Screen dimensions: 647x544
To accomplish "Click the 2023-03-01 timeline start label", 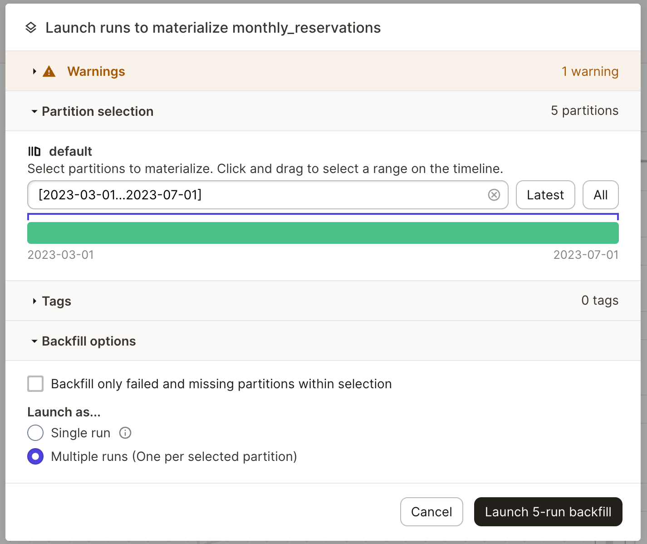I will pyautogui.click(x=61, y=255).
